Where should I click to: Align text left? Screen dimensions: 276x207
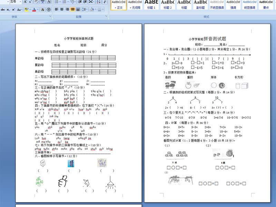coord(57,9)
